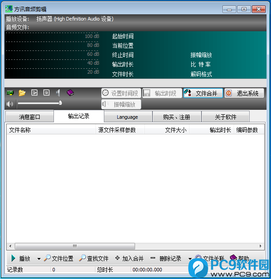Click the scrollbar right arrow
This screenshot has width=271, height=279.
(x=260, y=246)
